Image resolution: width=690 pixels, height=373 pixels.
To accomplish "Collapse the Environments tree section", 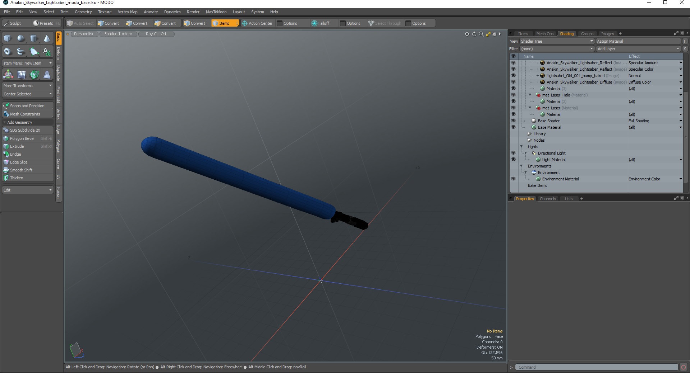I will [521, 166].
